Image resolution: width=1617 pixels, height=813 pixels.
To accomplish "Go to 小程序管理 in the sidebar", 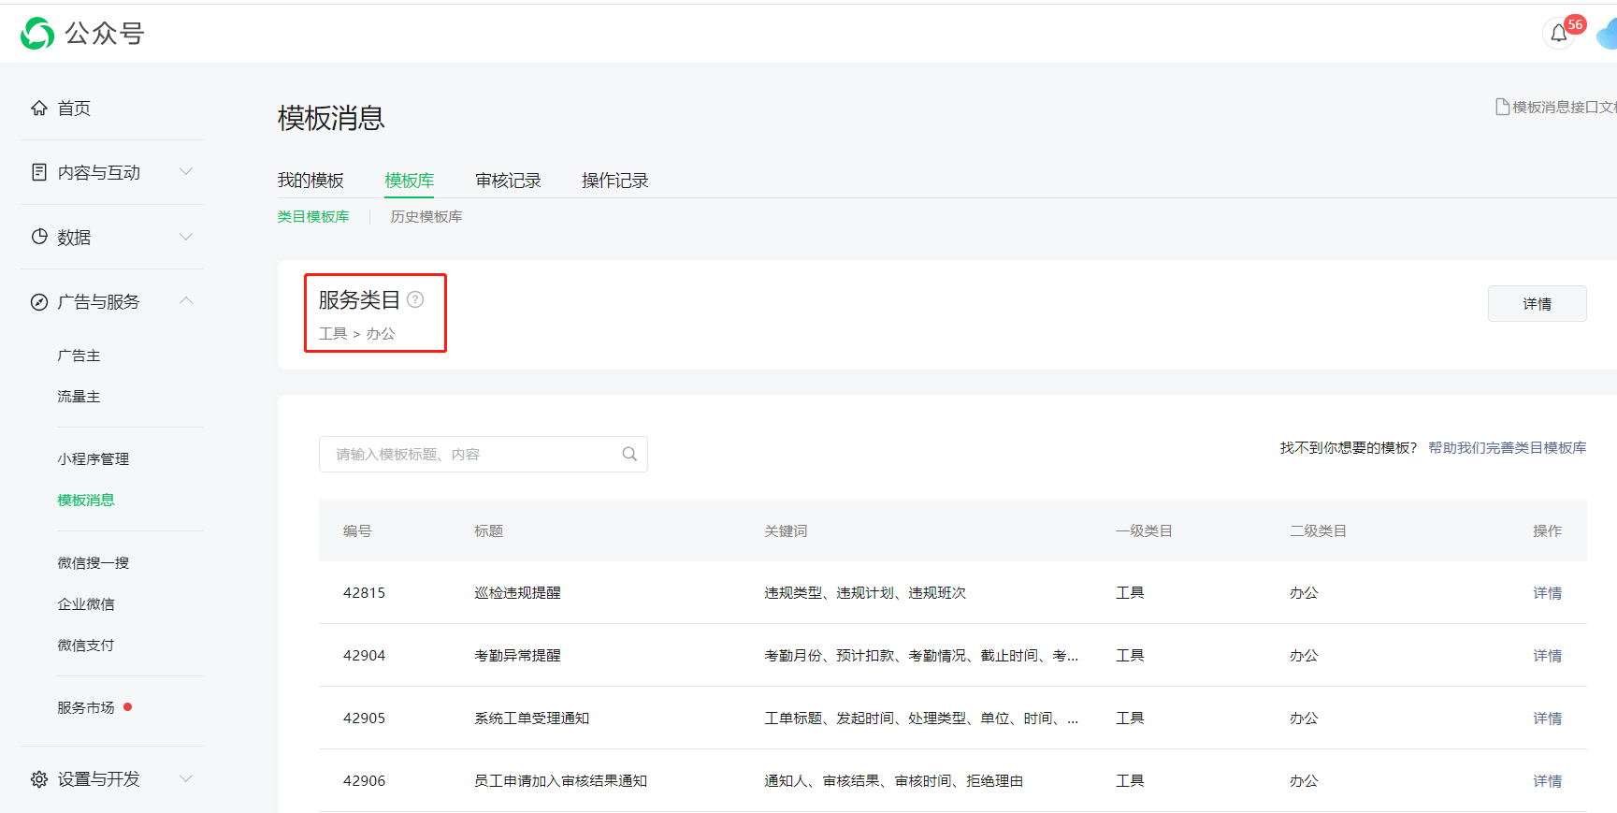I will click(93, 459).
